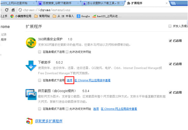188x130 pixels.
Task: Enable incognito mode for 360网盾安全保护
Action: pos(39,52)
